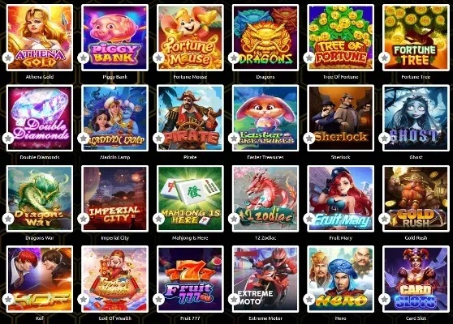Star the Gold Rush game
The width and height of the screenshot is (453, 324).
385,219
